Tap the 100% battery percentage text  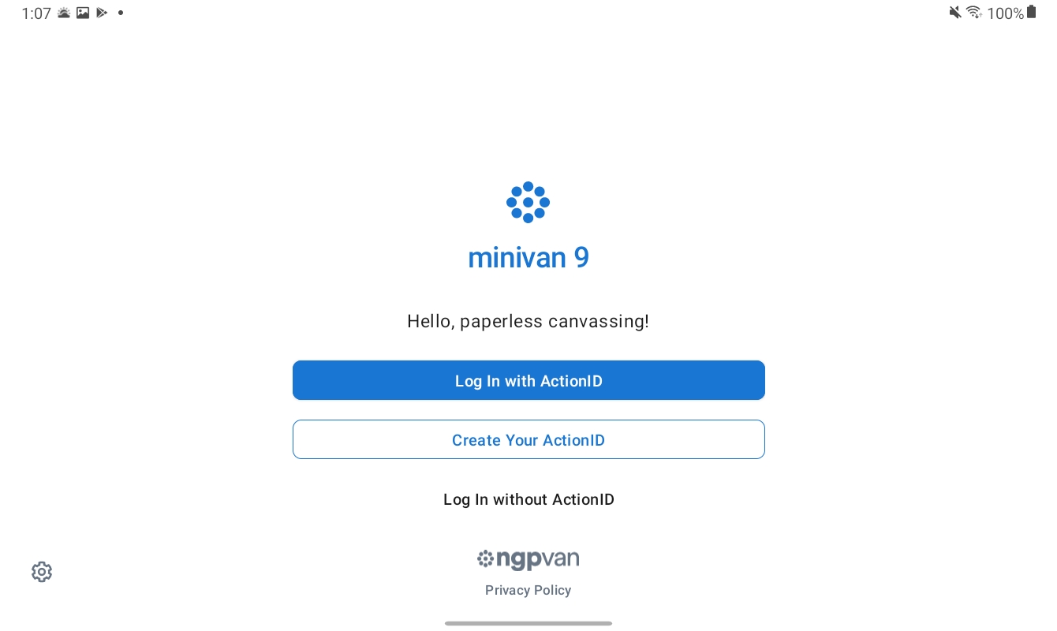coord(1005,13)
